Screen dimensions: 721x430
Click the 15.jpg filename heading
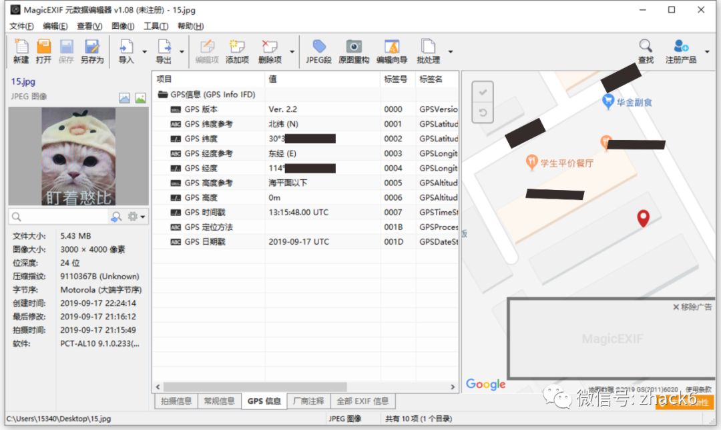coord(23,81)
